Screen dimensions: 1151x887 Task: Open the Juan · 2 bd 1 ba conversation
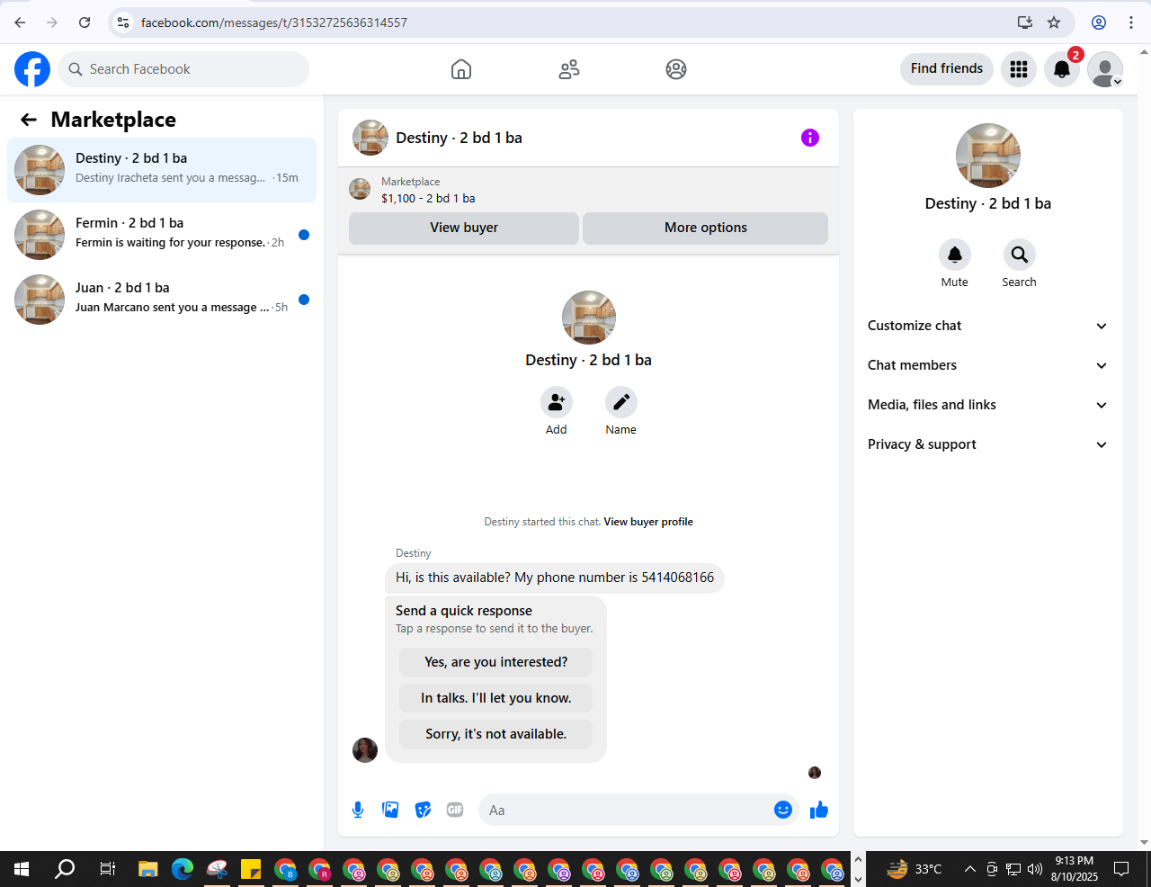(162, 300)
